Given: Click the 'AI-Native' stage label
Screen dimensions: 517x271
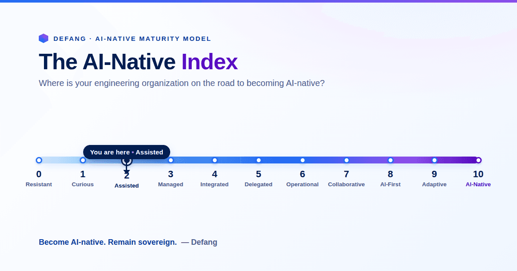Looking at the screenshot, I should (478, 184).
